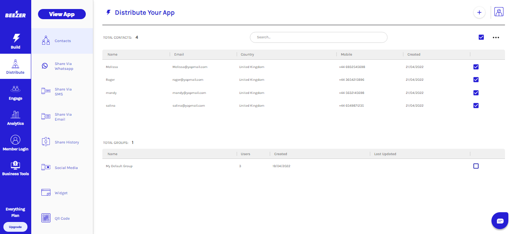Uncheck the checkbox for Melissa
The height and width of the screenshot is (234, 514).
pyautogui.click(x=476, y=67)
